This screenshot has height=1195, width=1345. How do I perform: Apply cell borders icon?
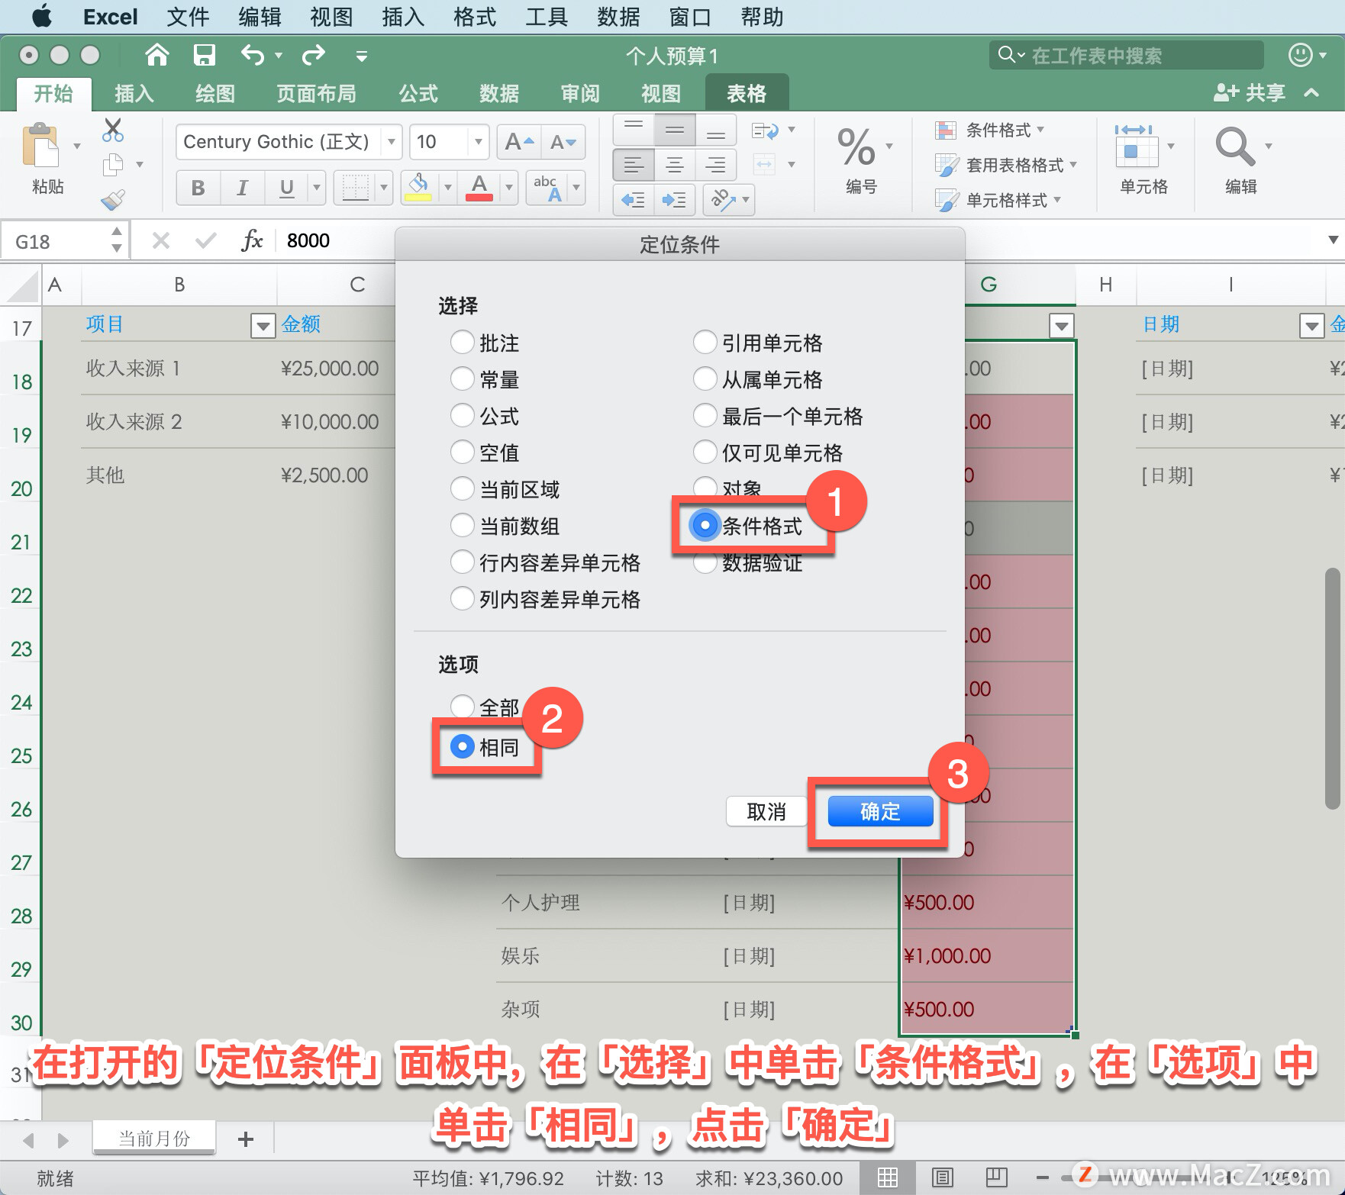(x=355, y=188)
